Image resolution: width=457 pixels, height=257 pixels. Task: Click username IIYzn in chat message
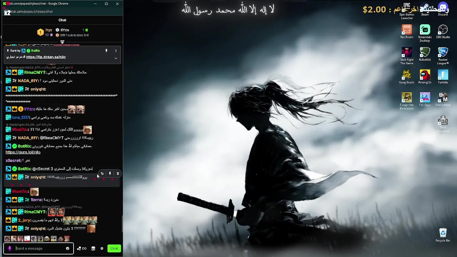(29, 109)
